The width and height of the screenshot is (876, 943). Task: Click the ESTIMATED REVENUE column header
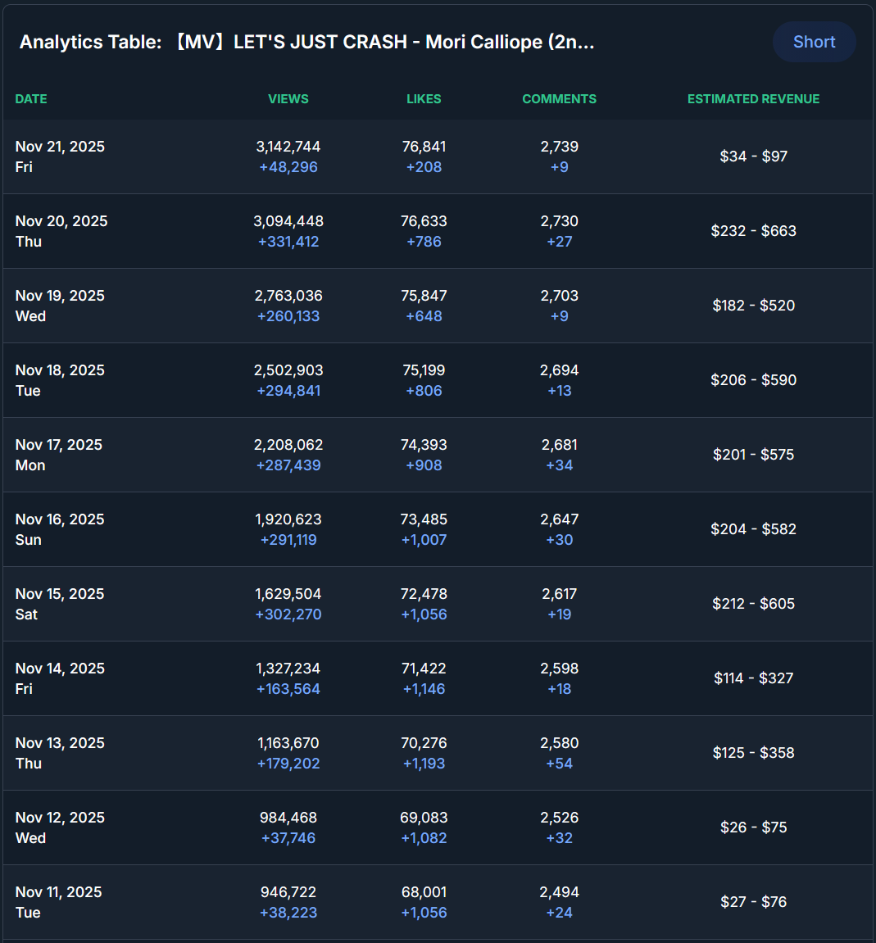point(753,99)
